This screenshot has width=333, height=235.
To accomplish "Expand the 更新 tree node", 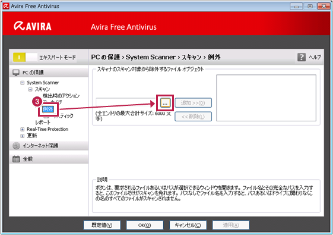I will tap(23, 136).
